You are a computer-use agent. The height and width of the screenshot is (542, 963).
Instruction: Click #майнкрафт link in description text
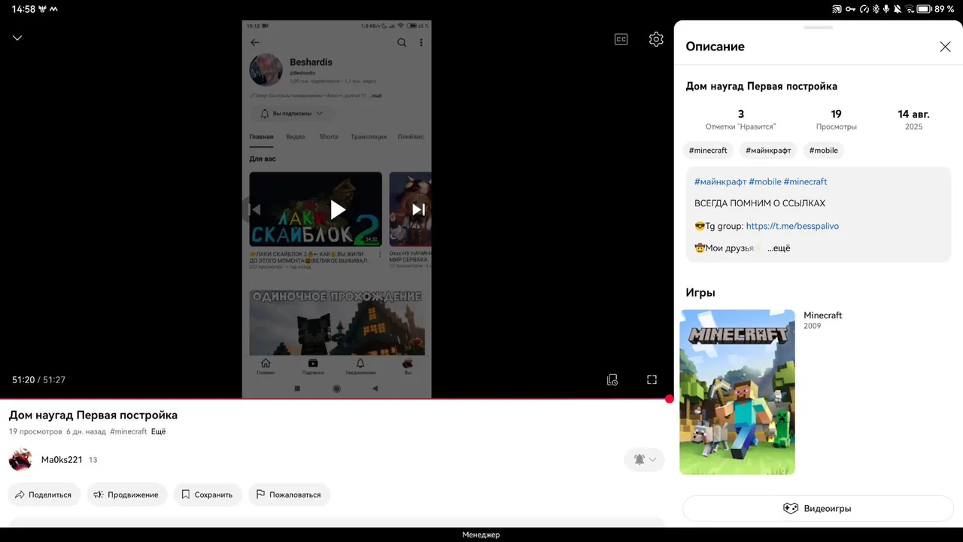pos(720,181)
